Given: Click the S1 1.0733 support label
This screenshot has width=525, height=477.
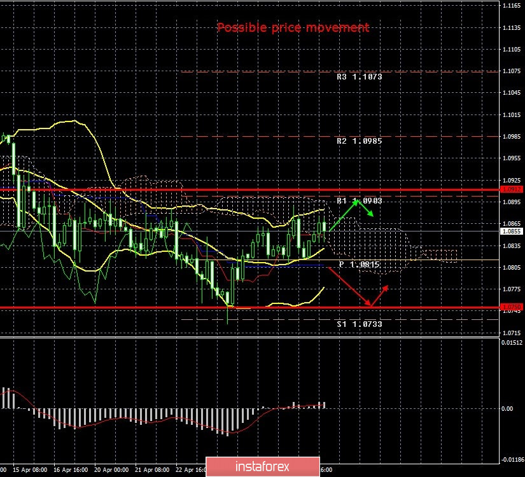Looking at the screenshot, I should point(360,324).
